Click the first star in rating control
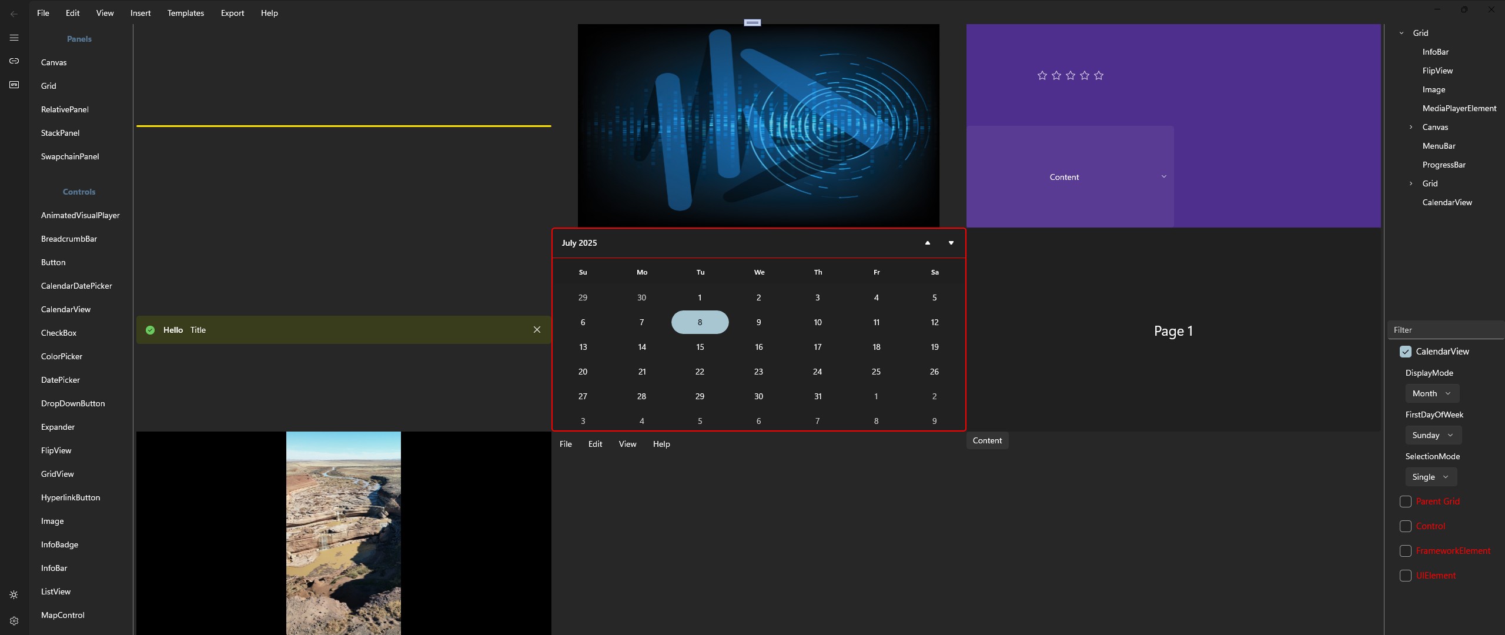The height and width of the screenshot is (635, 1505). point(1042,75)
